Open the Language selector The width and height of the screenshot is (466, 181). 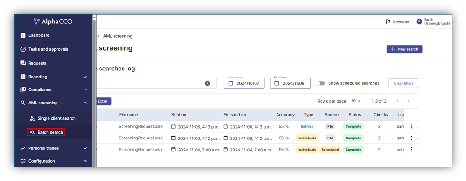point(397,22)
